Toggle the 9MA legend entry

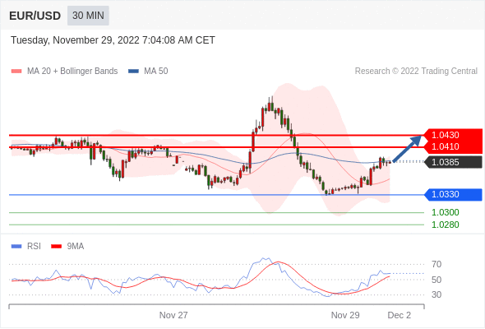(x=67, y=247)
